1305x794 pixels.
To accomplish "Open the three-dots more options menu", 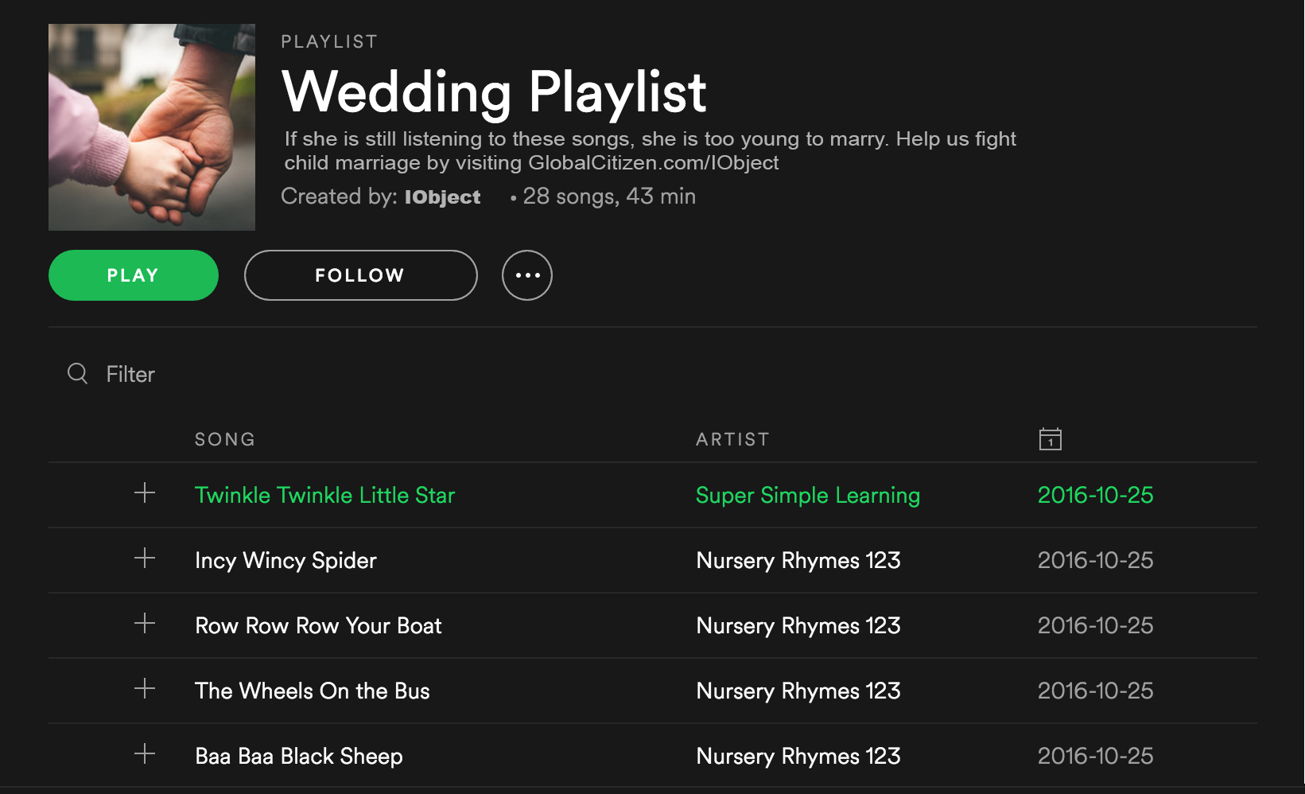I will [527, 275].
